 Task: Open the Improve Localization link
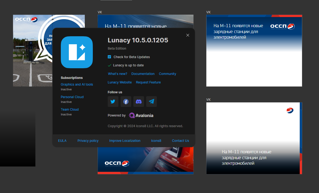(x=125, y=141)
